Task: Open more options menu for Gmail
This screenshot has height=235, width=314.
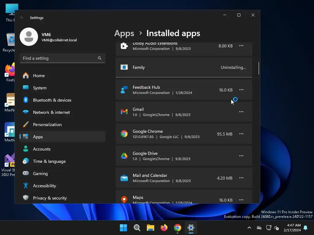Action: tap(241, 112)
